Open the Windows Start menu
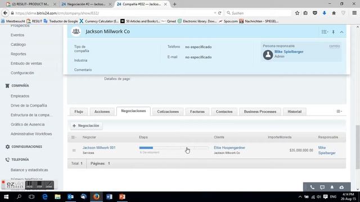The image size is (360, 202). click(6, 197)
